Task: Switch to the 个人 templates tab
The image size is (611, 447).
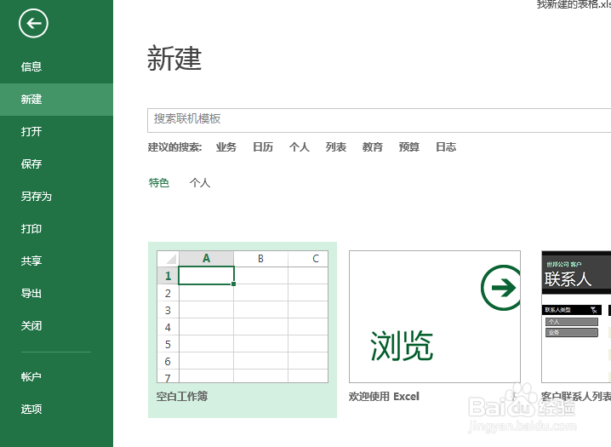Action: [200, 183]
